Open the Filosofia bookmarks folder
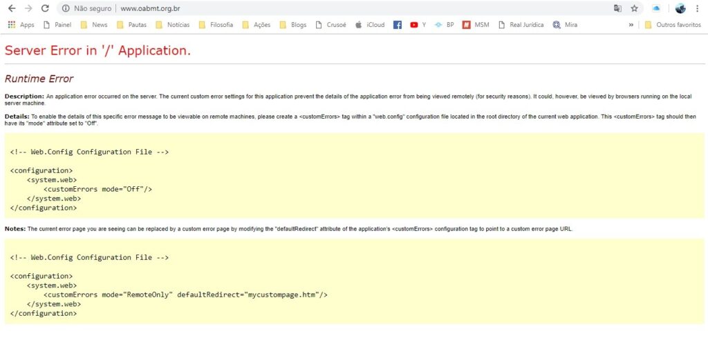The image size is (708, 340). pyautogui.click(x=216, y=25)
